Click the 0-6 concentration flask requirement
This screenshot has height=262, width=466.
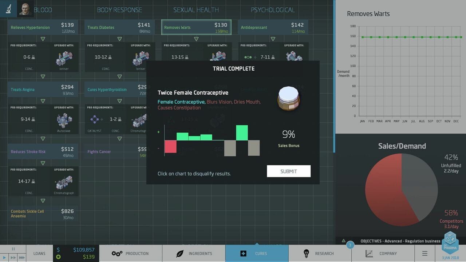pos(29,57)
